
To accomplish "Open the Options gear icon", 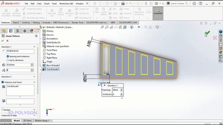I will (x=156, y=3).
